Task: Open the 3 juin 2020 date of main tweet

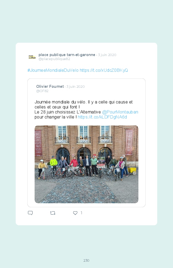Action: (x=107, y=55)
